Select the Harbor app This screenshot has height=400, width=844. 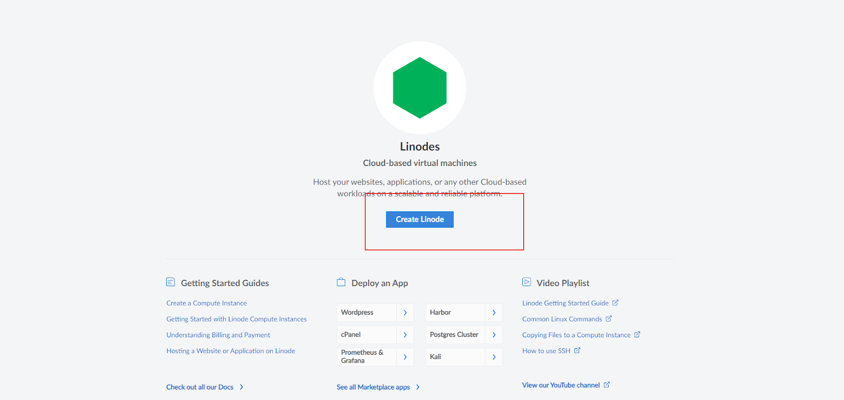click(x=455, y=313)
